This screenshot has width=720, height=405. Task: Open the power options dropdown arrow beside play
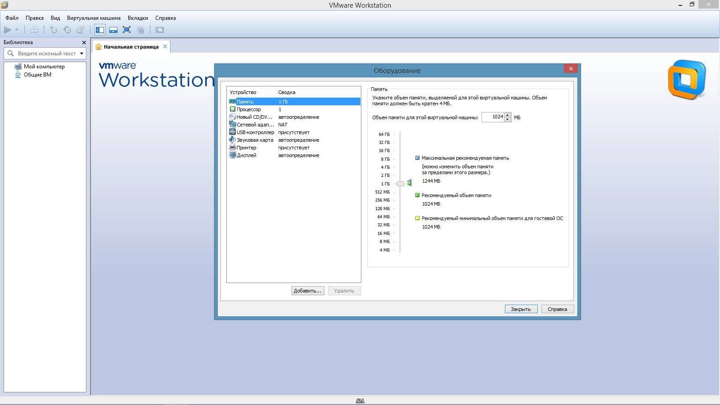[17, 30]
